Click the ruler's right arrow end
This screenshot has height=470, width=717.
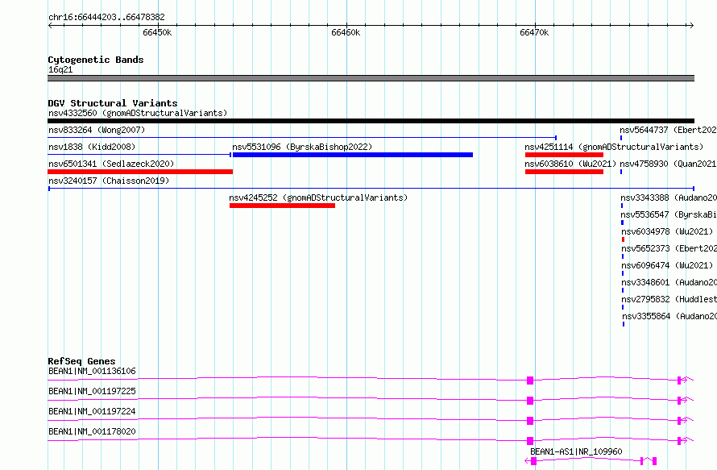point(691,25)
